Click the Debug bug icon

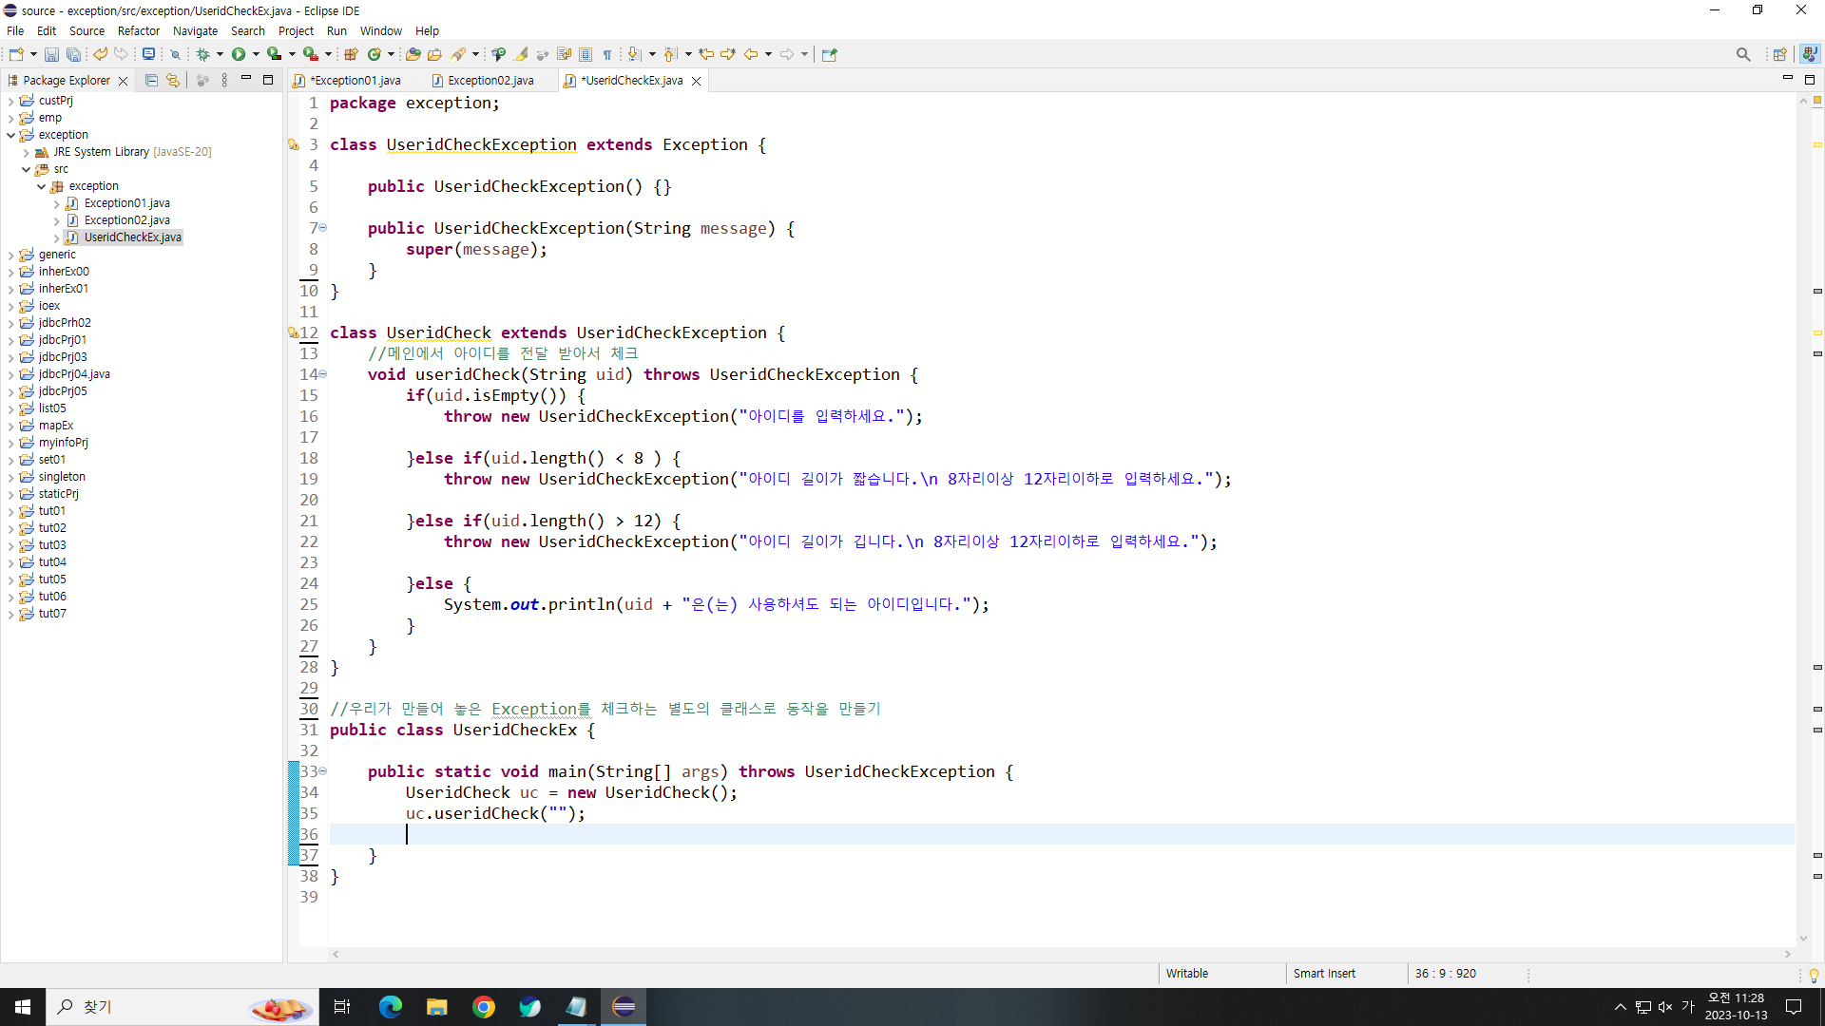tap(202, 54)
